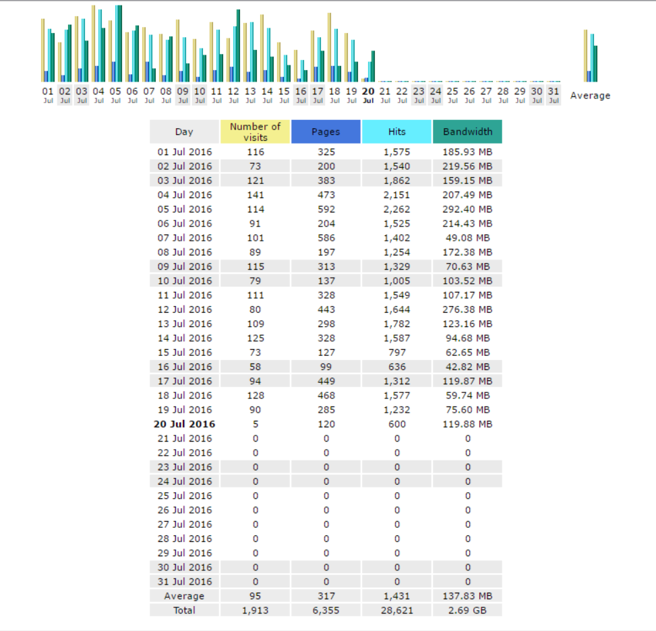Select pages value '592' for 05 Jul
The width and height of the screenshot is (656, 631).
tap(326, 209)
